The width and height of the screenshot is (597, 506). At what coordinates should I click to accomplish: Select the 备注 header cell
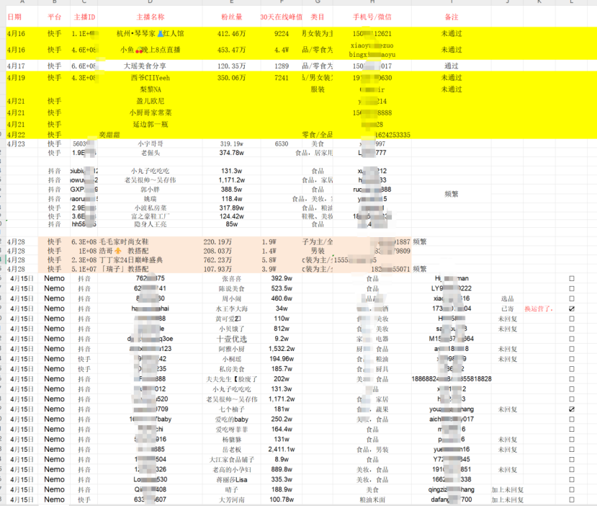452,17
